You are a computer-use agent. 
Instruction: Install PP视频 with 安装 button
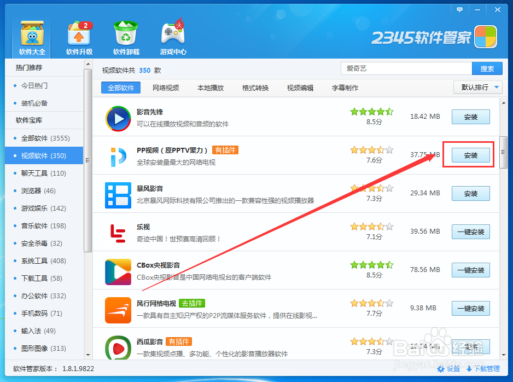471,155
